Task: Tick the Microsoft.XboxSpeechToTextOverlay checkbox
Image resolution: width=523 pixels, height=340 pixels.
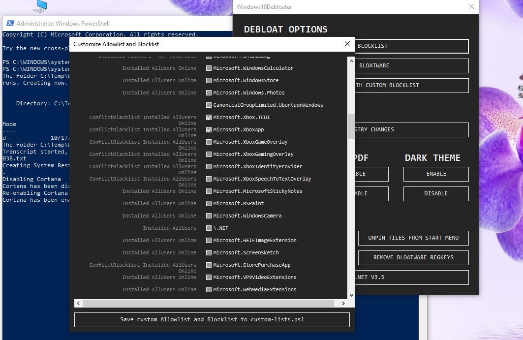Action: point(209,179)
